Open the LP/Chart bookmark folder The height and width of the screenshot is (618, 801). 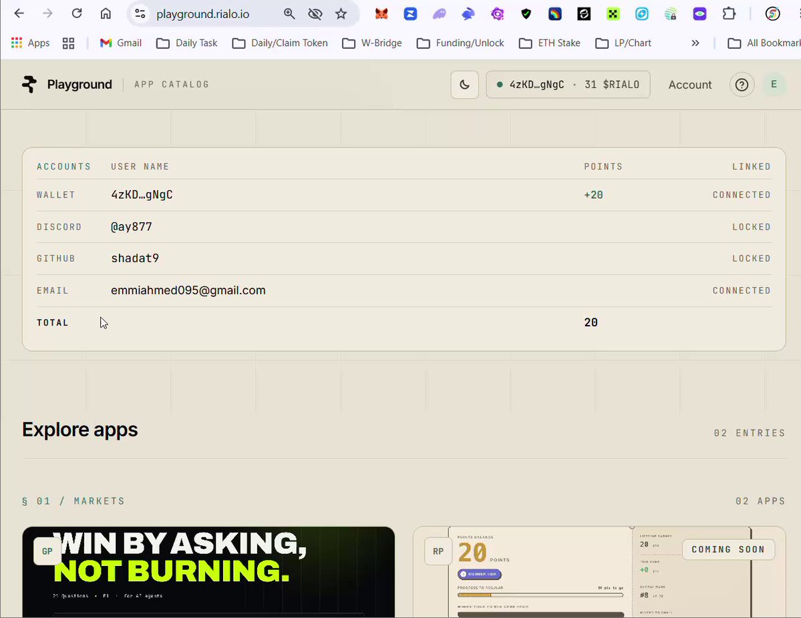point(623,43)
